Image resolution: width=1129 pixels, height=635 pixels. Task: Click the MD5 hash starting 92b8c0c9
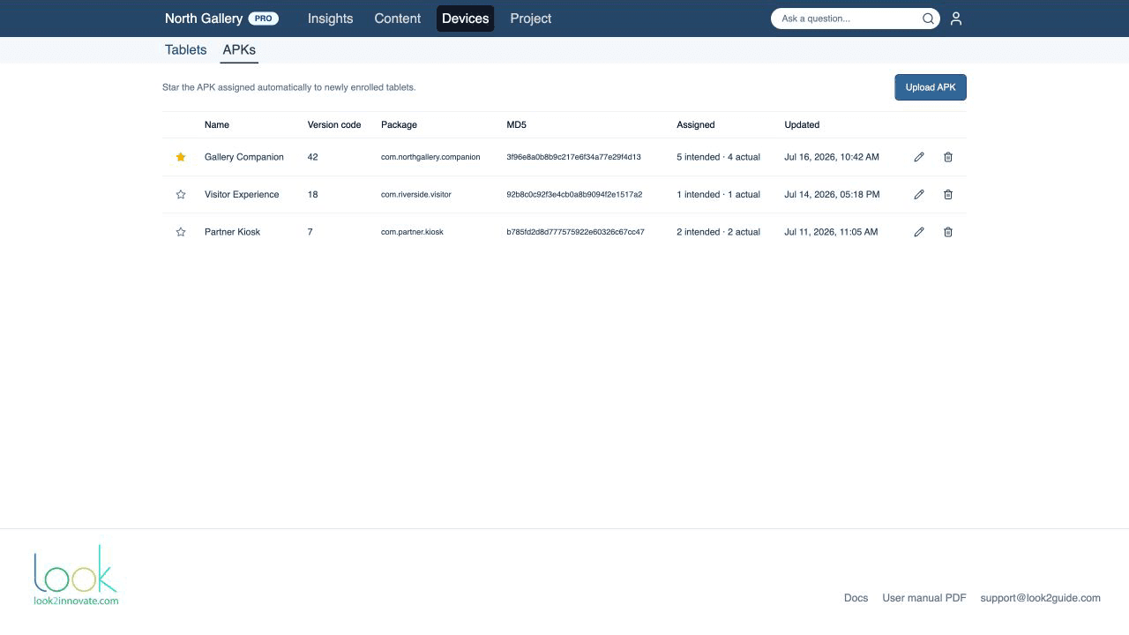tap(574, 195)
